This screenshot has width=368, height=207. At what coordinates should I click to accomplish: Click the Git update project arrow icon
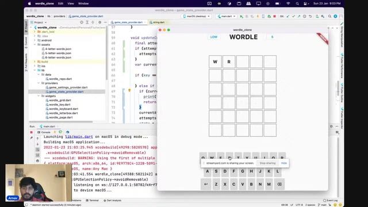point(288,17)
